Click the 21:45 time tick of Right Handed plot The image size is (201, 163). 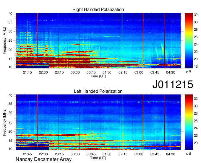coord(27,72)
